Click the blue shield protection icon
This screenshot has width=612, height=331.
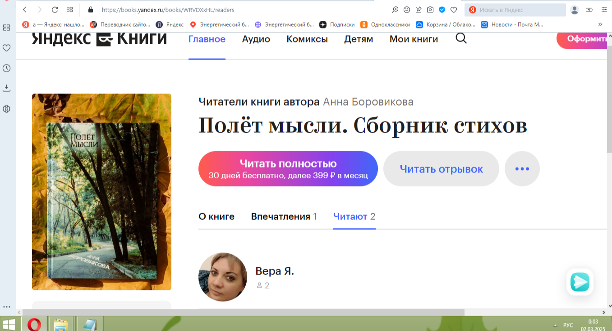tap(442, 9)
